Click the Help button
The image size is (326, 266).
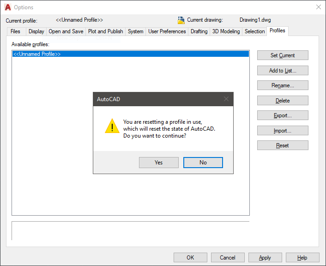click(302, 258)
